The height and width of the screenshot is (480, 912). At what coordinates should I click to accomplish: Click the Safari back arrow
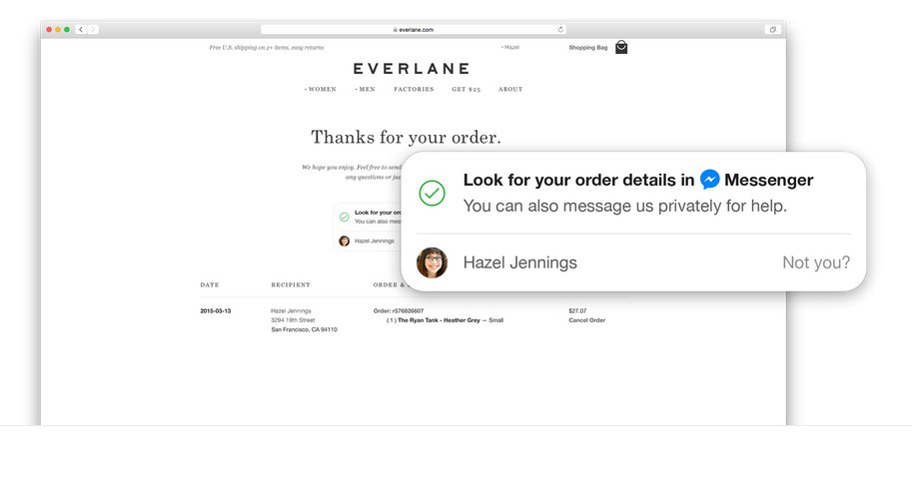click(82, 30)
